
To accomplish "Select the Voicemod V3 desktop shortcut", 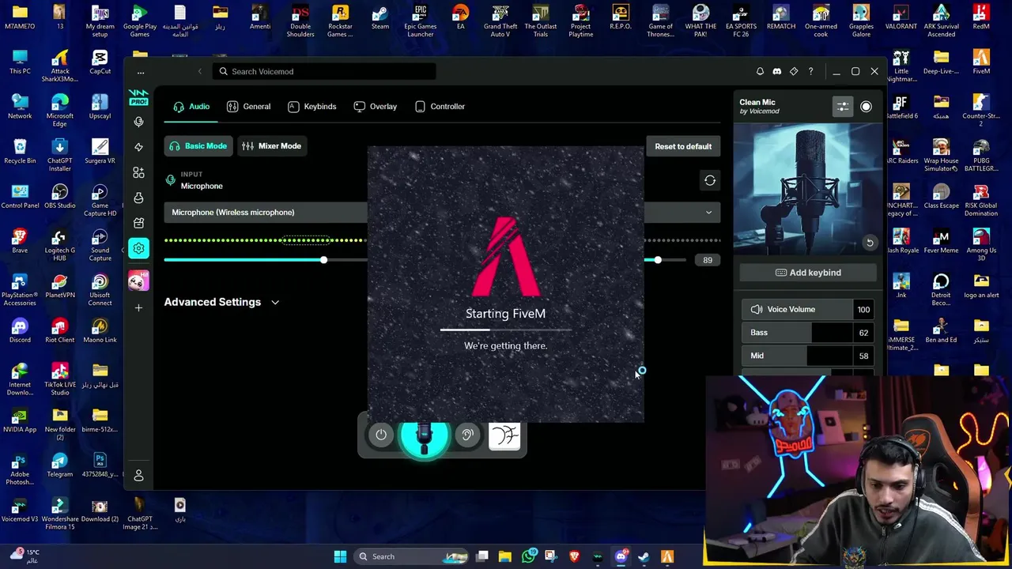I will coord(20,510).
